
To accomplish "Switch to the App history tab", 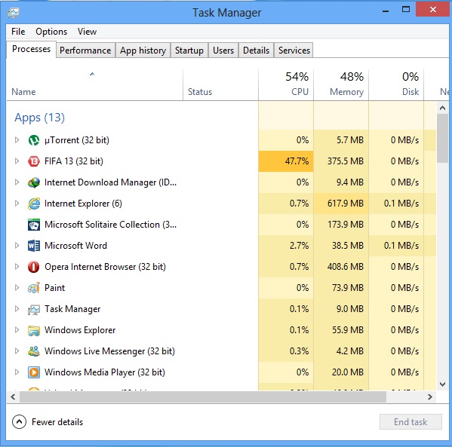I will (x=143, y=51).
